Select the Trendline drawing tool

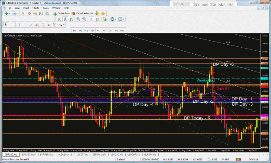(x=31, y=25)
